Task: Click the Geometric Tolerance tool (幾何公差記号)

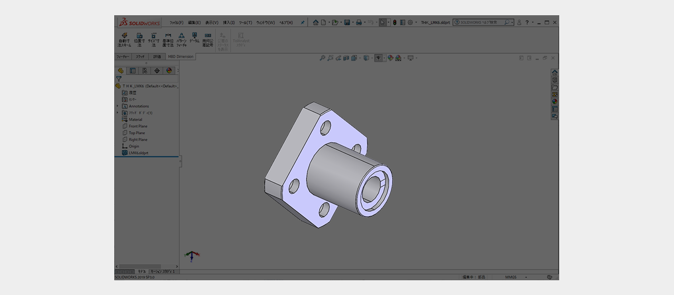Action: pyautogui.click(x=208, y=40)
